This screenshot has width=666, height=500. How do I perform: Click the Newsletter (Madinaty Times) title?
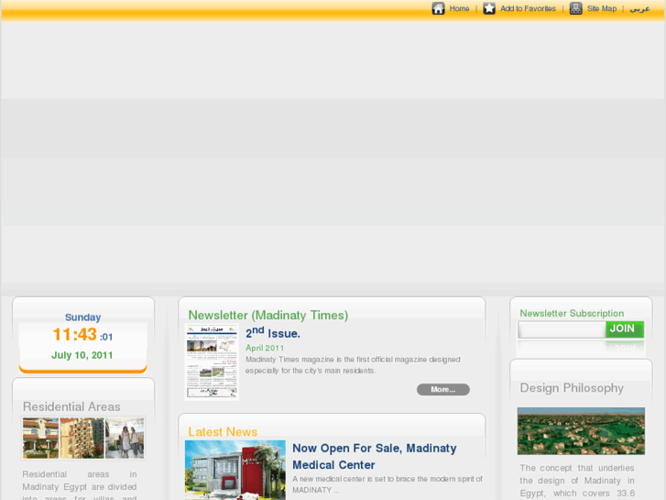(x=268, y=315)
